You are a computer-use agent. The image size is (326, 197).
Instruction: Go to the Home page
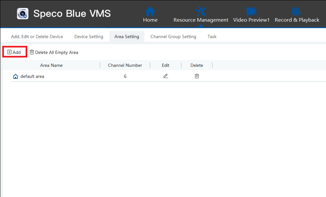pos(150,14)
